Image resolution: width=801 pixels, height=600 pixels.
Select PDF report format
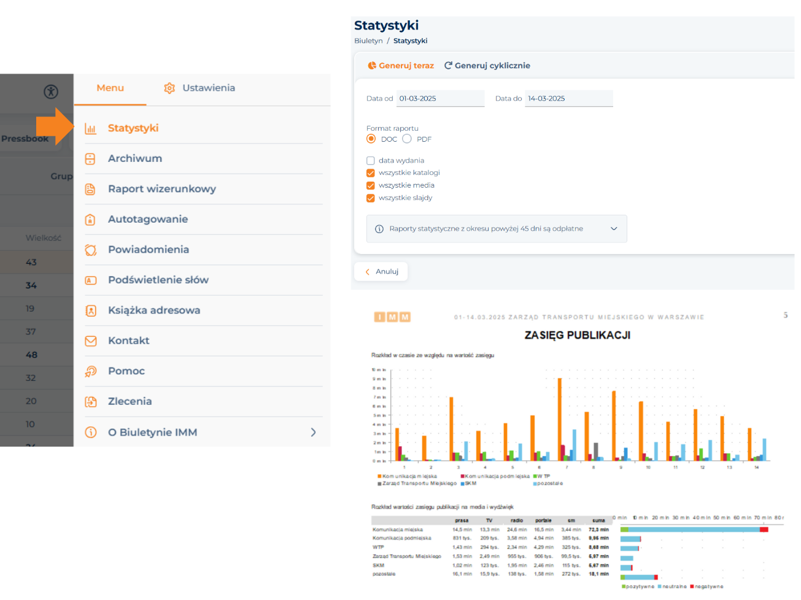click(x=407, y=139)
